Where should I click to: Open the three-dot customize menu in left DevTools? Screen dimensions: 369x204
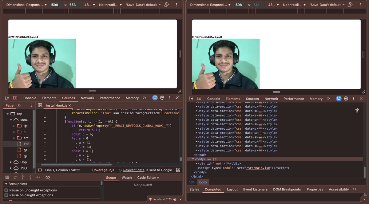click(169, 98)
